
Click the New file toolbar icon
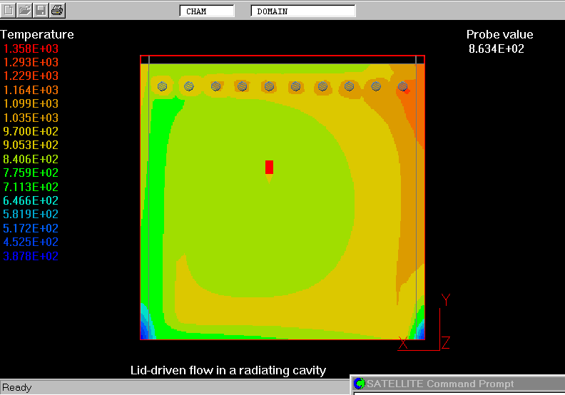click(9, 11)
